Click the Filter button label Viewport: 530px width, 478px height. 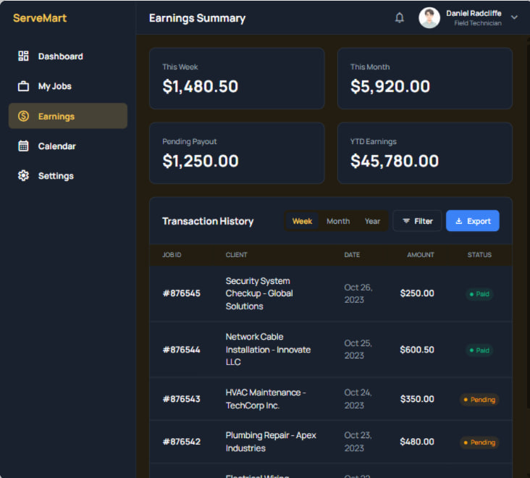pos(423,221)
